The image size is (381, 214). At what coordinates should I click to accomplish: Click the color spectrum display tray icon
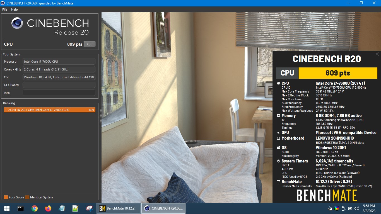[337, 208]
